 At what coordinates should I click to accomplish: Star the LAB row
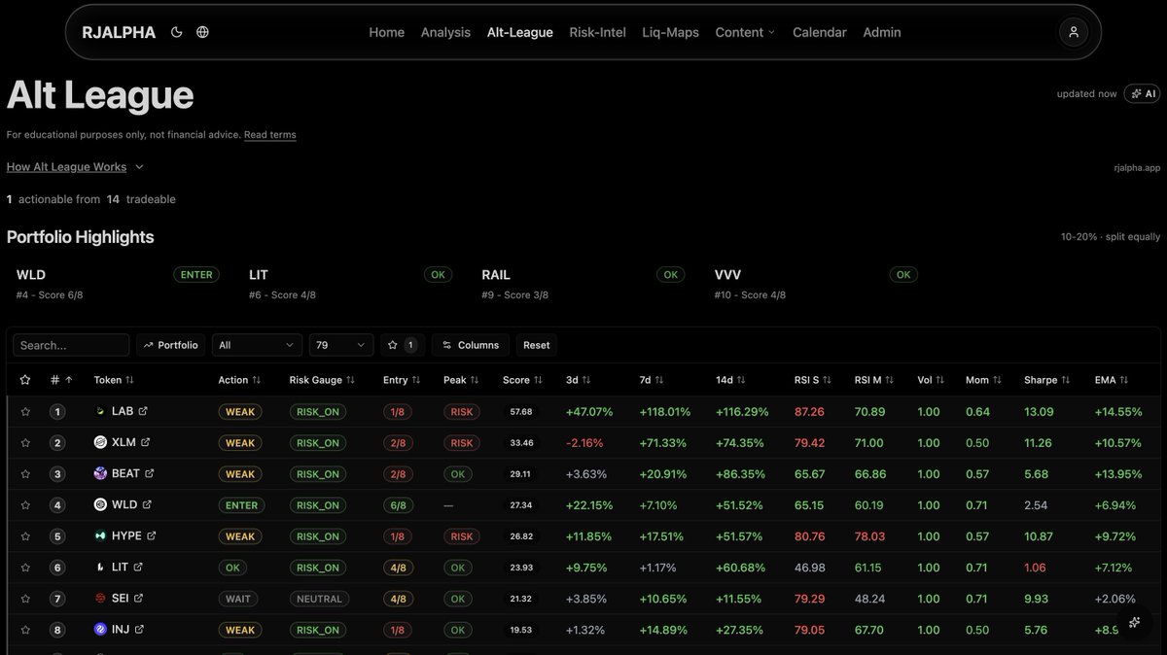pyautogui.click(x=25, y=412)
